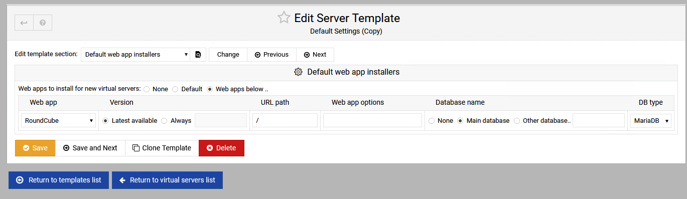Choose the Always version radio
687x199 pixels.
coord(164,121)
